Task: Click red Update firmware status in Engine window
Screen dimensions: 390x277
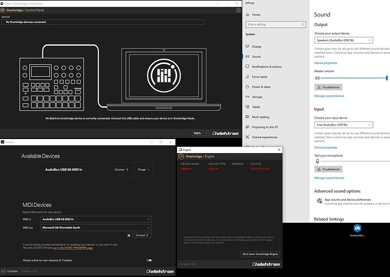Action: 259,169
